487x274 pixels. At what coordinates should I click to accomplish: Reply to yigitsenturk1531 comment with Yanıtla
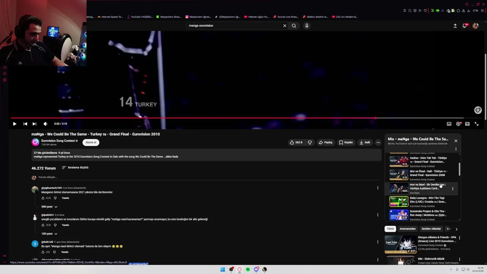(x=65, y=198)
